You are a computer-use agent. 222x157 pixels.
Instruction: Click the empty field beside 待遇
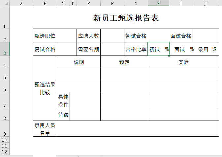click(x=85, y=114)
